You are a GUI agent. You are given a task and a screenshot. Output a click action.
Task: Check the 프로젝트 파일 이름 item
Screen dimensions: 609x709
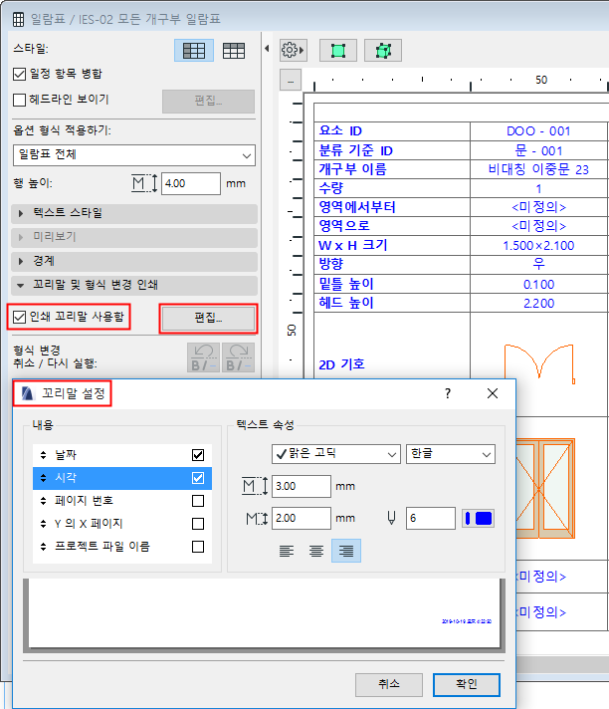(x=198, y=547)
